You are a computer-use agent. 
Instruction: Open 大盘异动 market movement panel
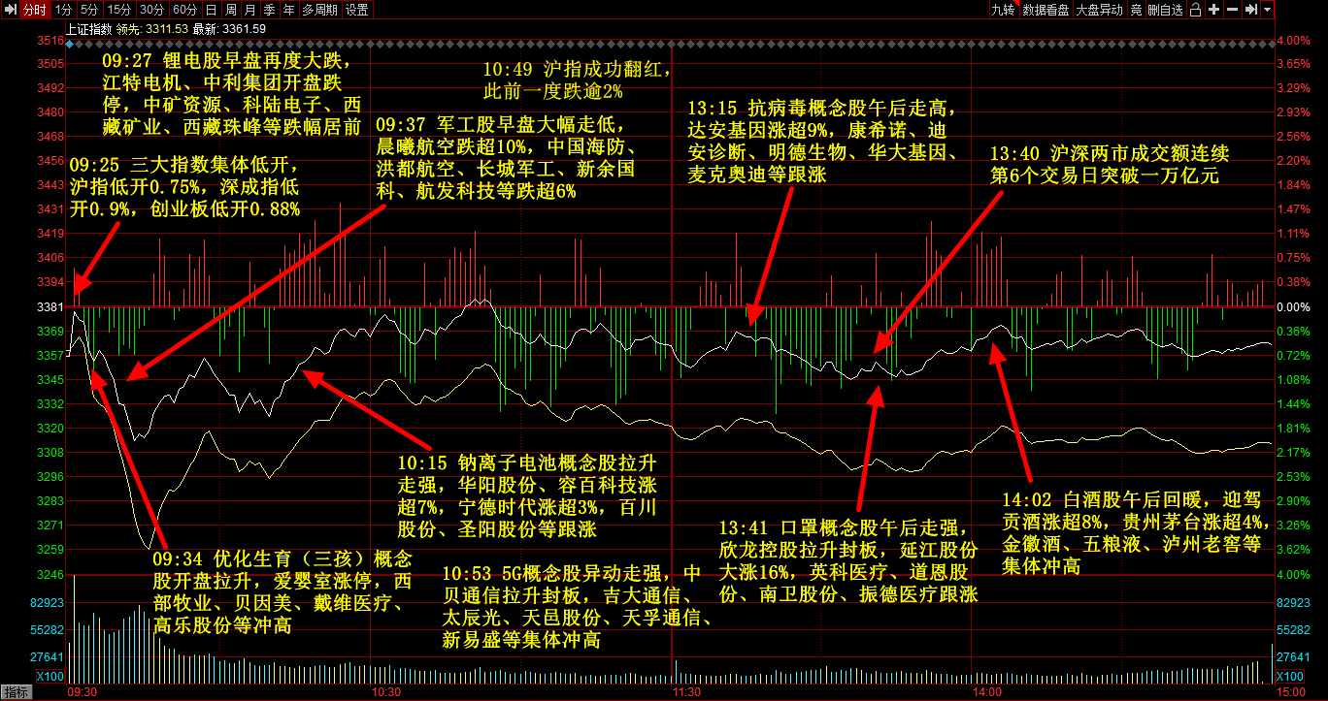click(1099, 10)
